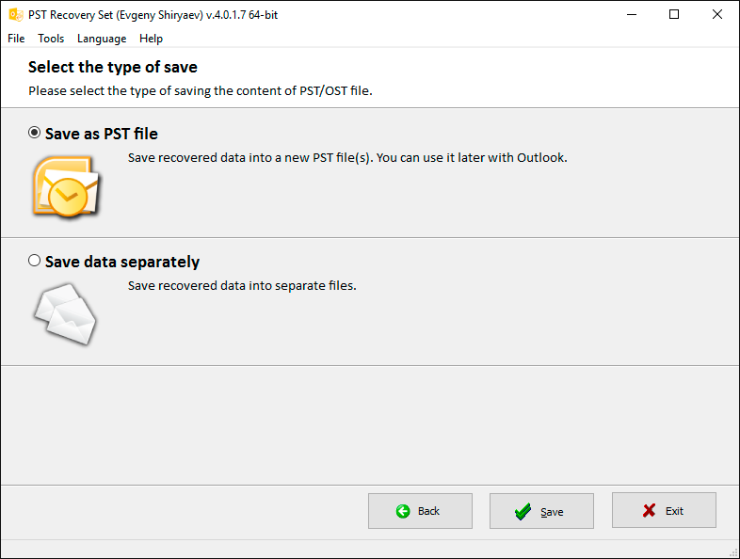Click the Save data separately description text

point(242,285)
